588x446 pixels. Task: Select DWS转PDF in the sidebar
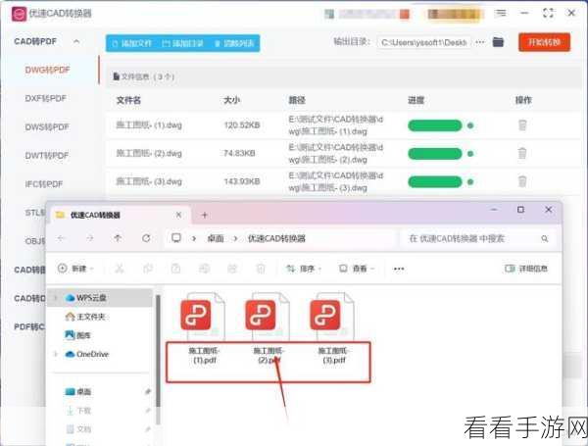coord(47,127)
